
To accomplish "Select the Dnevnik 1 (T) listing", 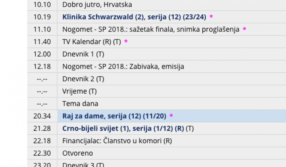I will pos(83,54).
